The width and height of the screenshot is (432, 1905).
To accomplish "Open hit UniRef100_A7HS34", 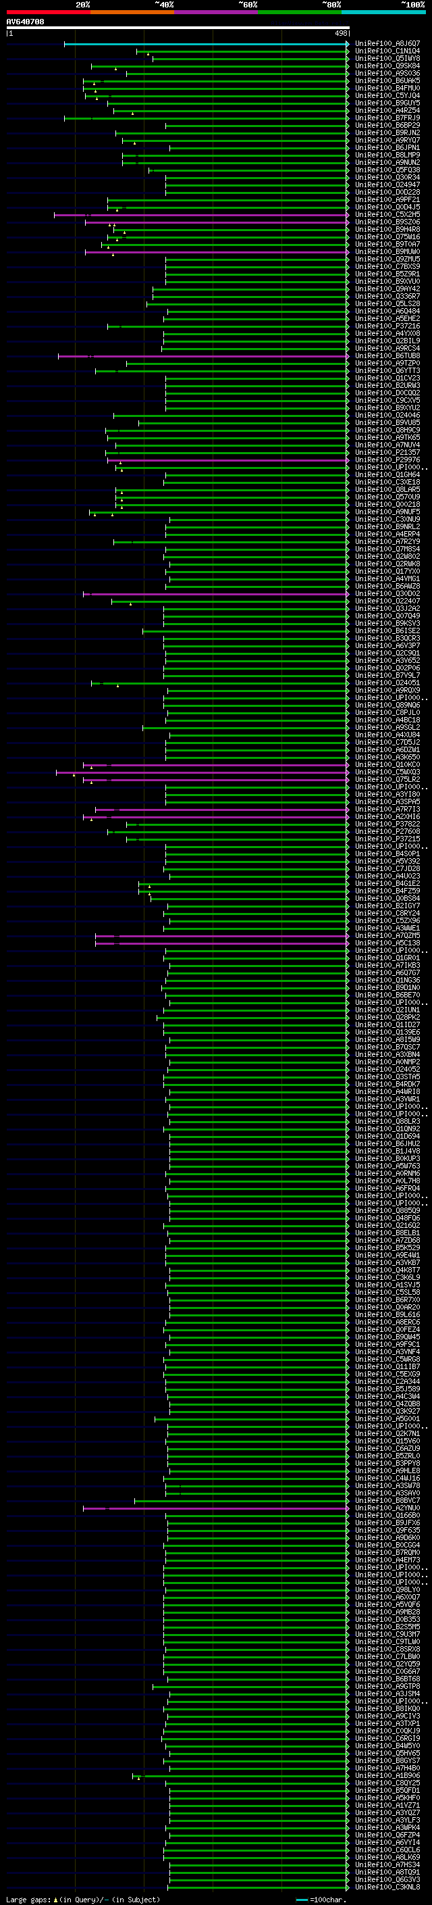I will (387, 1865).
